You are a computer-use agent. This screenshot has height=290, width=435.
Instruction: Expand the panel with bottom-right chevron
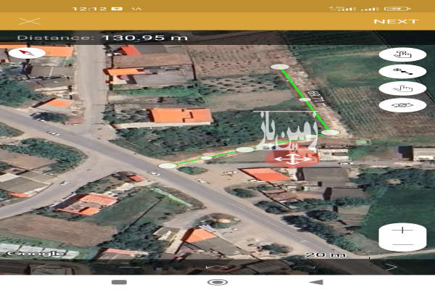tap(390, 266)
